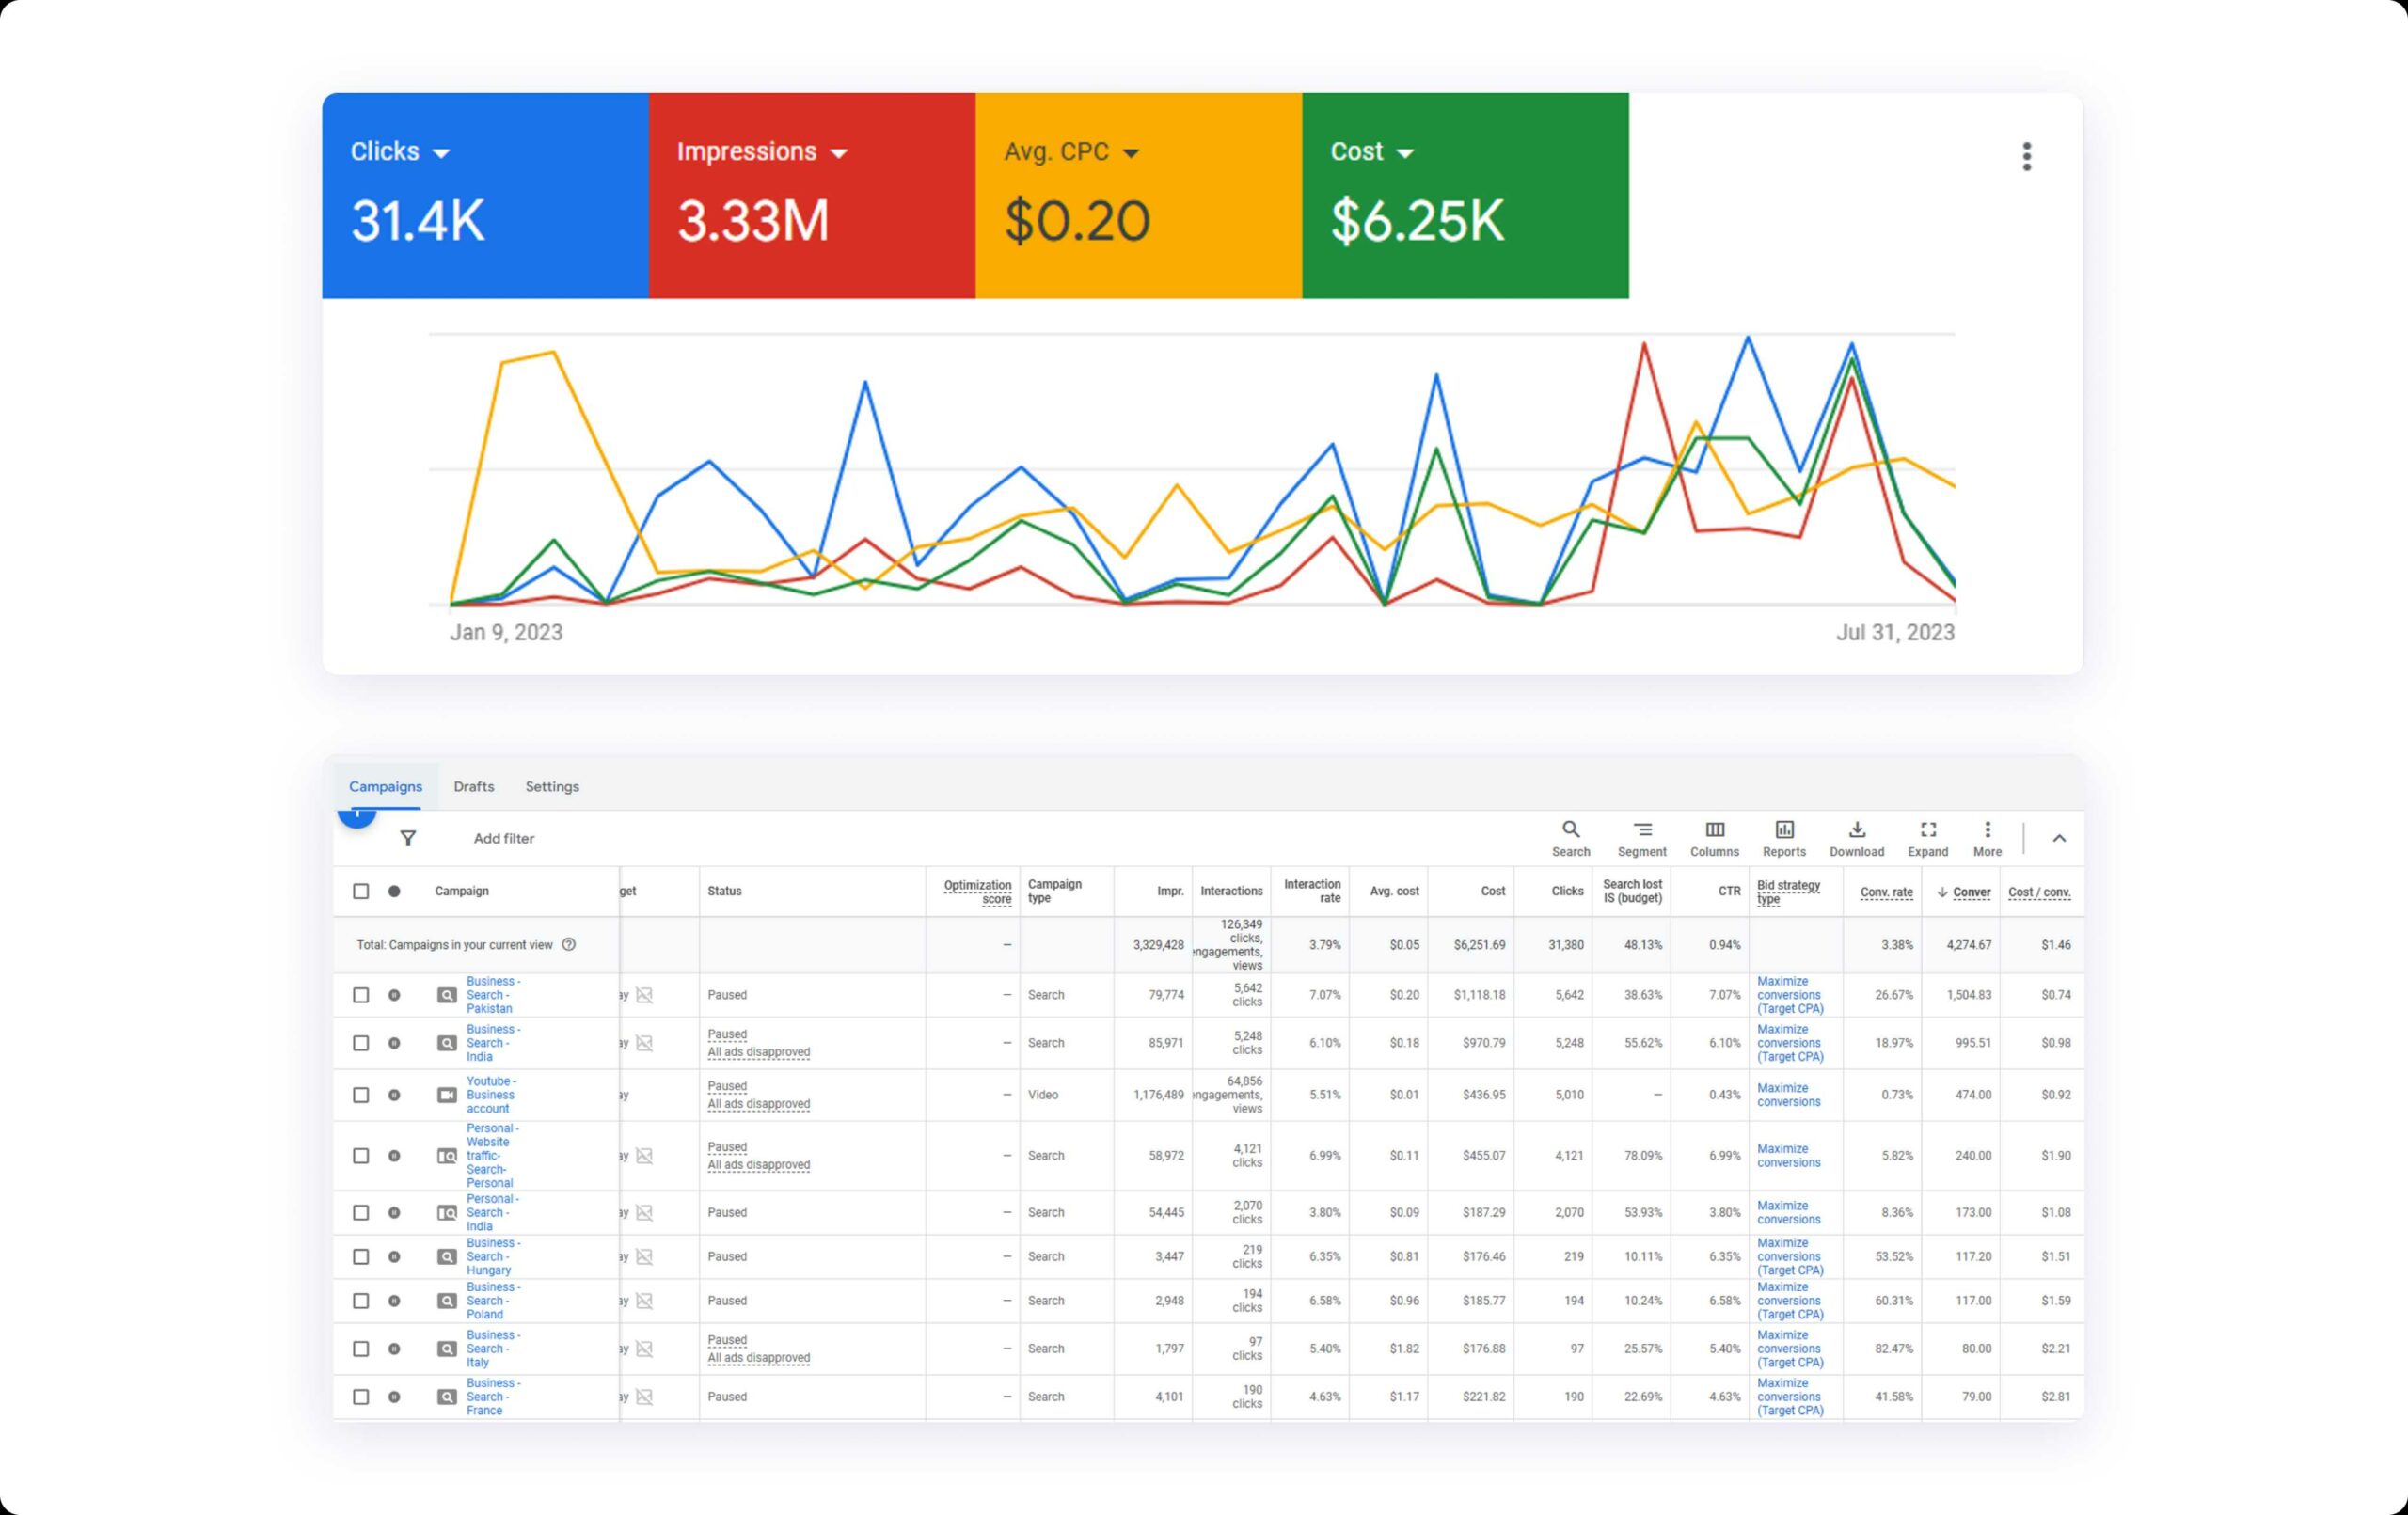
Task: Switch to the Drafts tab
Action: point(474,786)
